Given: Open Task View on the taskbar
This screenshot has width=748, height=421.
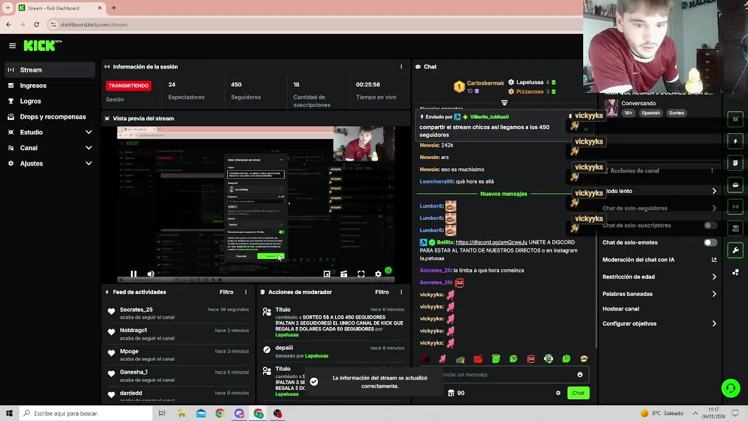Looking at the screenshot, I should pos(162,413).
